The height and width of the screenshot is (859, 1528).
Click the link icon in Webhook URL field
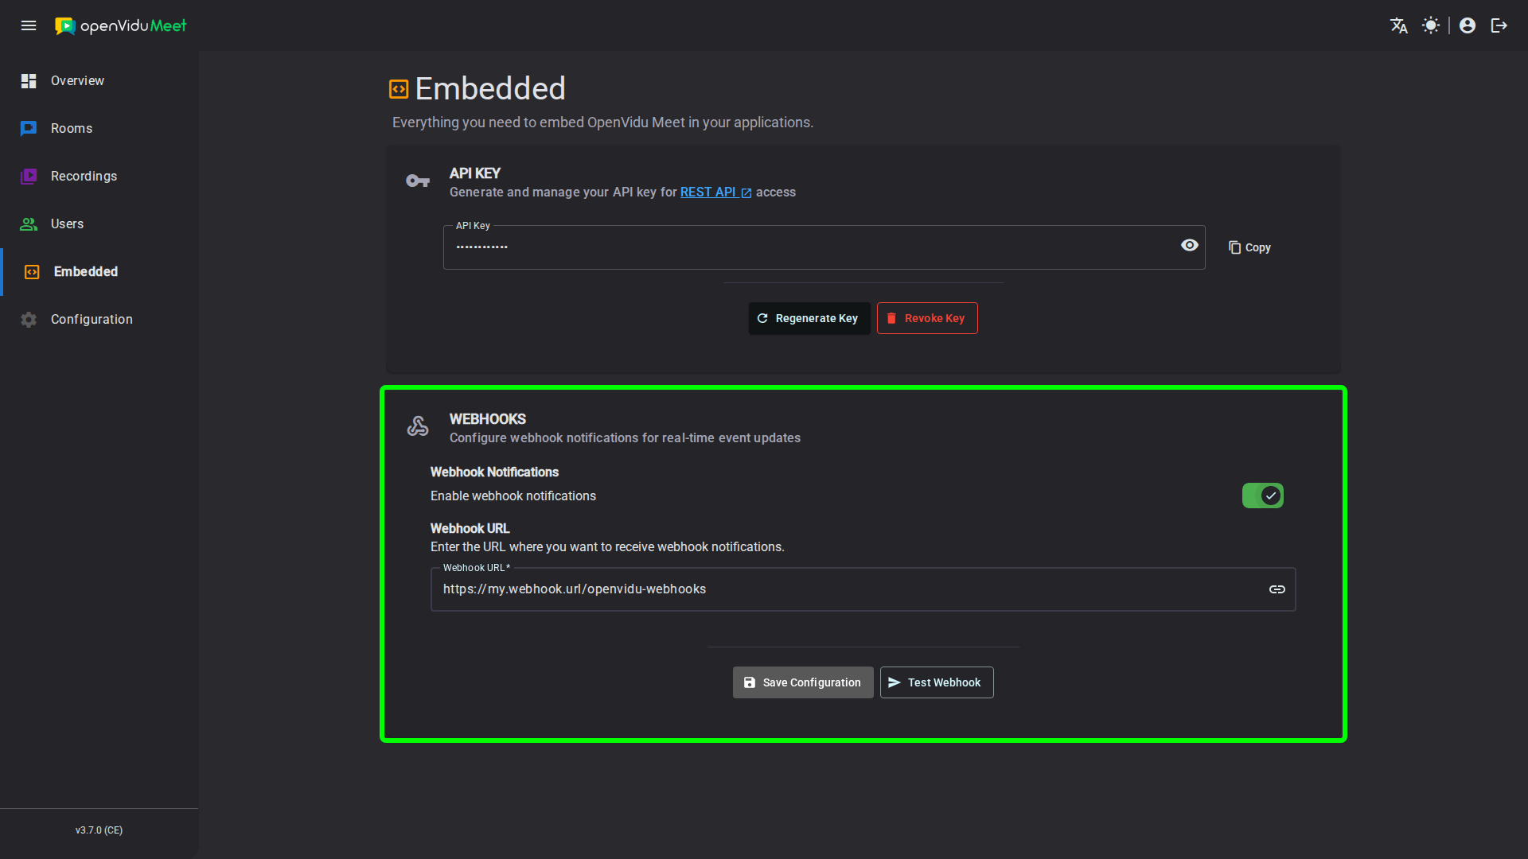click(1277, 589)
